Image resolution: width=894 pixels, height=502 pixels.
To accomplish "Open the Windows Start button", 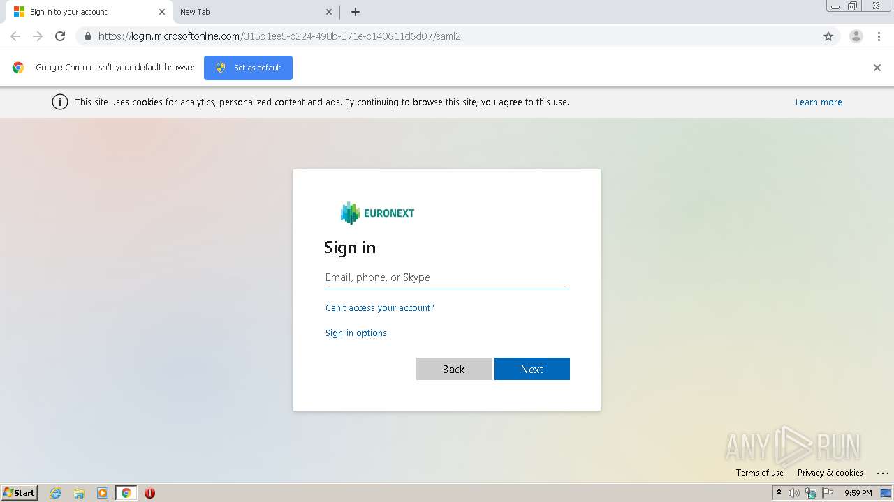I will coord(20,493).
